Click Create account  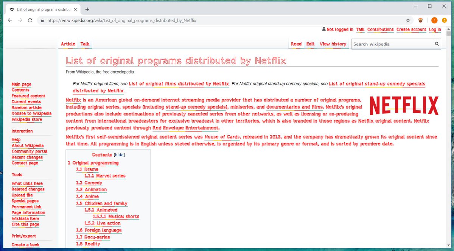[x=411, y=30]
